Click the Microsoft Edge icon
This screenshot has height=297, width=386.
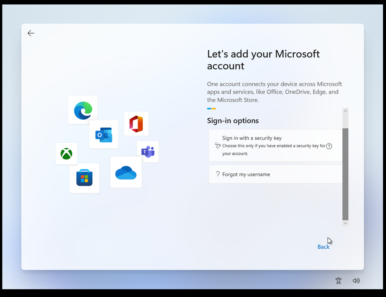click(x=83, y=110)
